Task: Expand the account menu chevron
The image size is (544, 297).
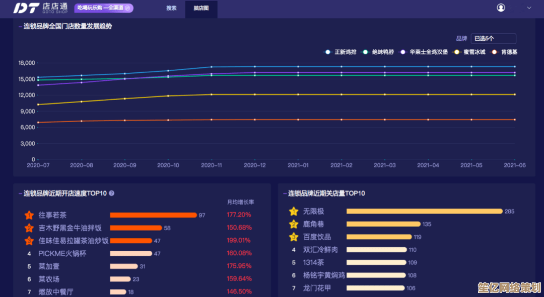Action: 529,8
